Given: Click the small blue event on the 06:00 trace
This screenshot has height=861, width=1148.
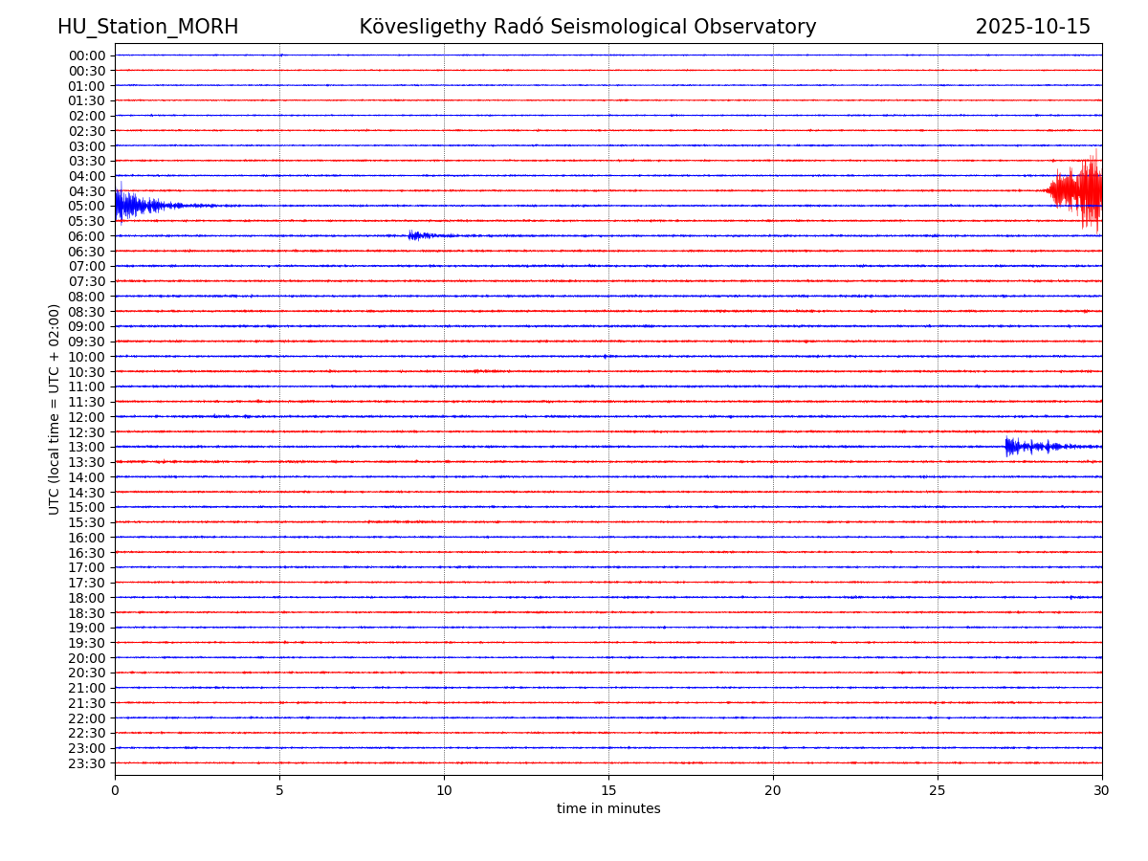Looking at the screenshot, I should [418, 235].
